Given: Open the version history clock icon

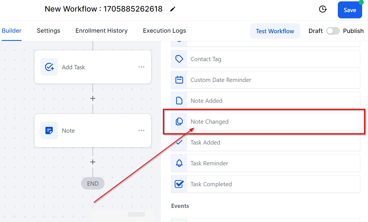Looking at the screenshot, I should [x=323, y=9].
